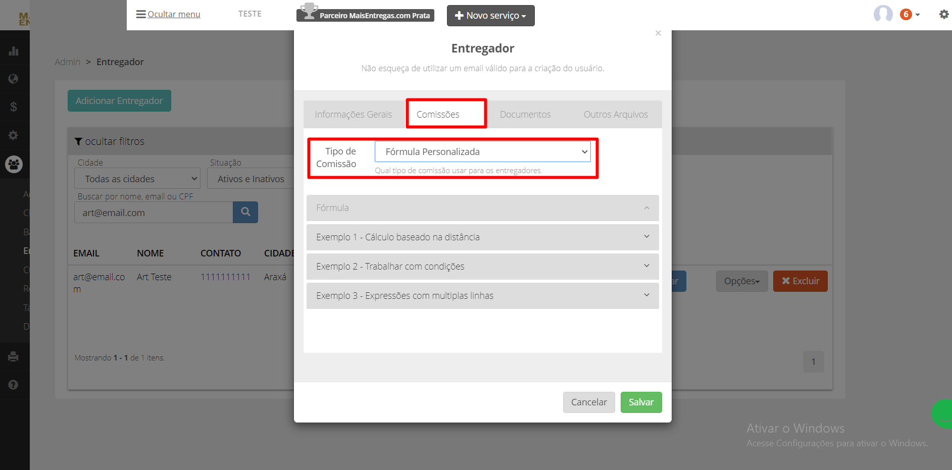Click the NOME column header
This screenshot has height=470, width=952.
tap(151, 253)
